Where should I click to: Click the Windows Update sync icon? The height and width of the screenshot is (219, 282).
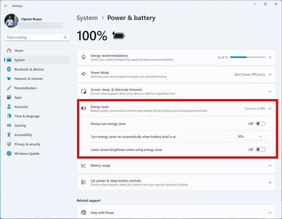(x=9, y=153)
